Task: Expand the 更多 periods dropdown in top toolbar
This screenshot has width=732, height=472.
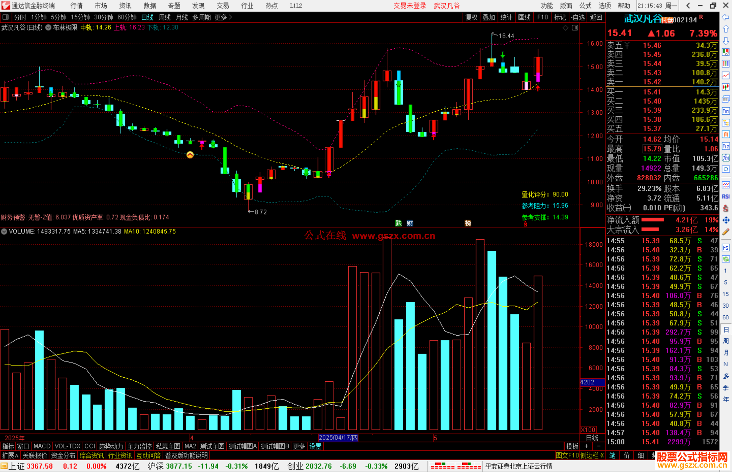Action: (224, 17)
